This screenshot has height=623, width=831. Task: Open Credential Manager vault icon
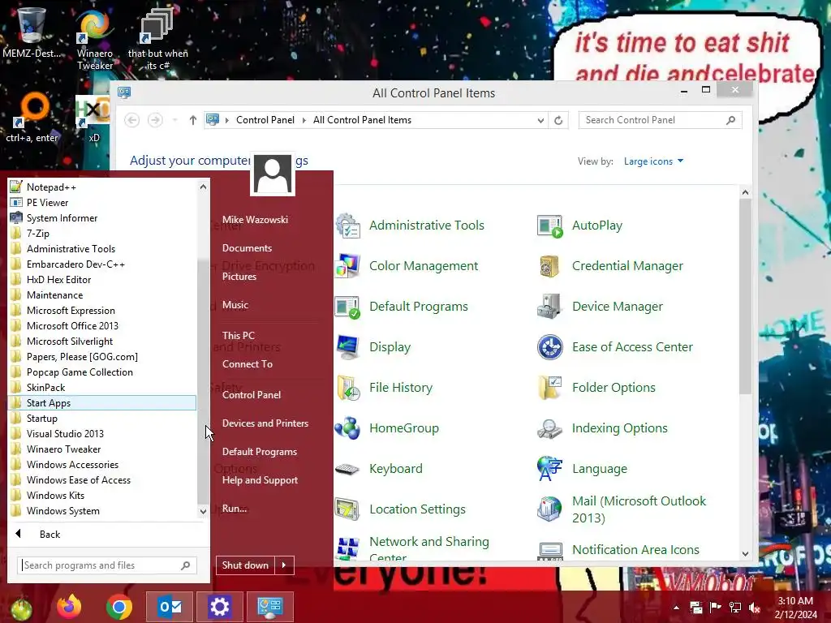(x=549, y=266)
